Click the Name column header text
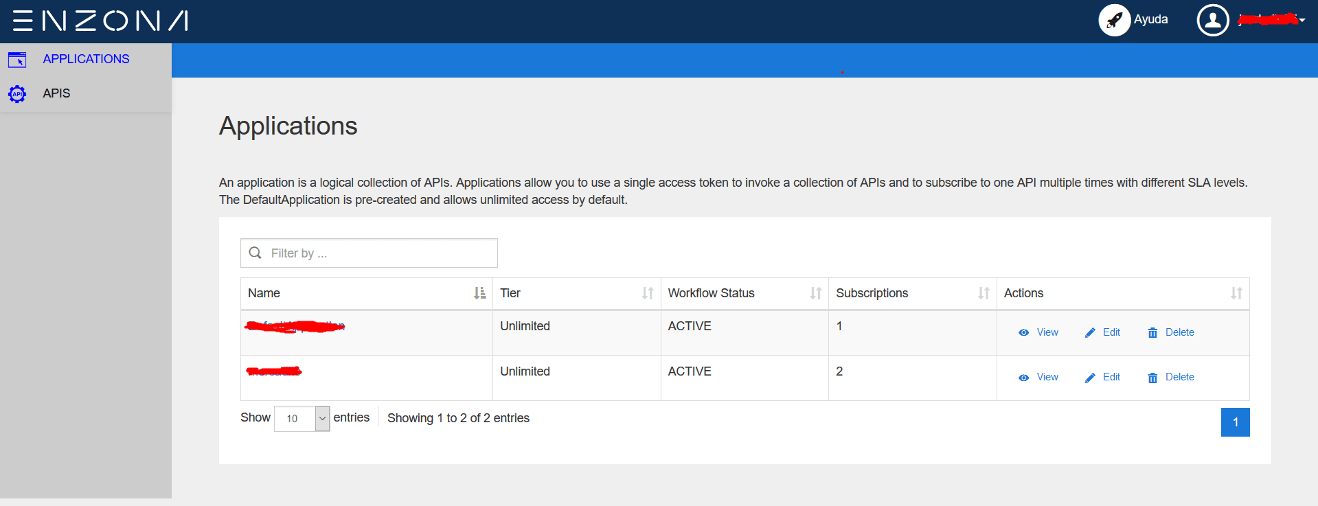 click(264, 293)
